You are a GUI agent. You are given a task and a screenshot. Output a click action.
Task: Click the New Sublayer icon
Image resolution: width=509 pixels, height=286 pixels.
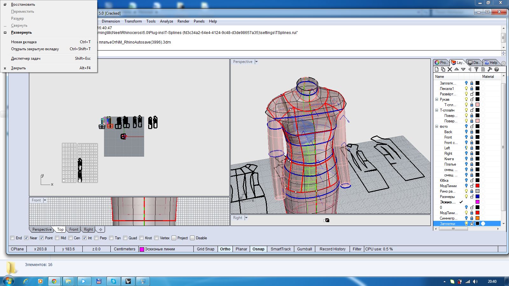(443, 69)
